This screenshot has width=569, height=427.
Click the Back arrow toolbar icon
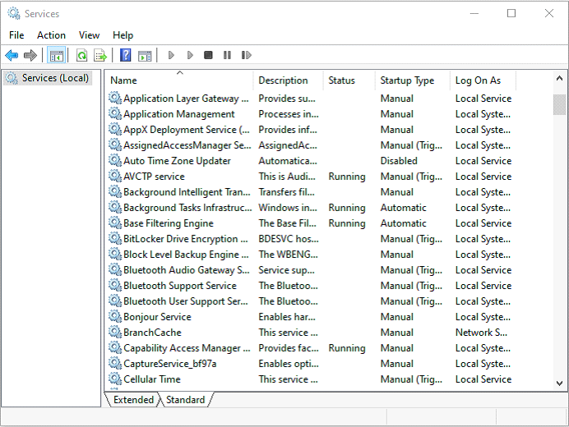click(x=12, y=55)
